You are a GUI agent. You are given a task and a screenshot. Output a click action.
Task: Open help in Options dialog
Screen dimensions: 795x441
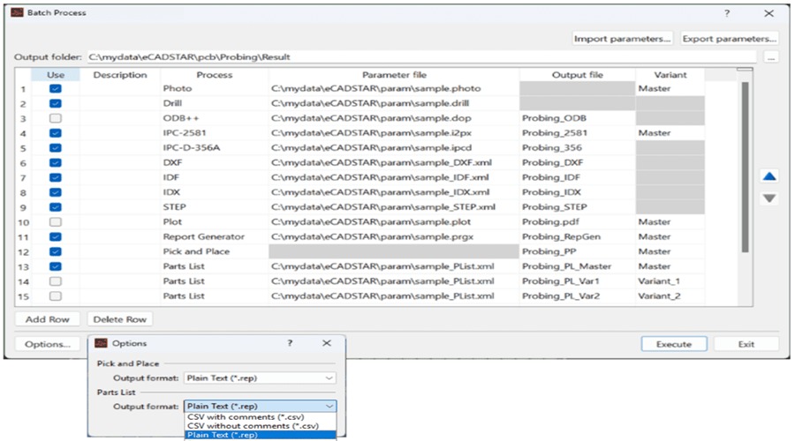click(290, 343)
